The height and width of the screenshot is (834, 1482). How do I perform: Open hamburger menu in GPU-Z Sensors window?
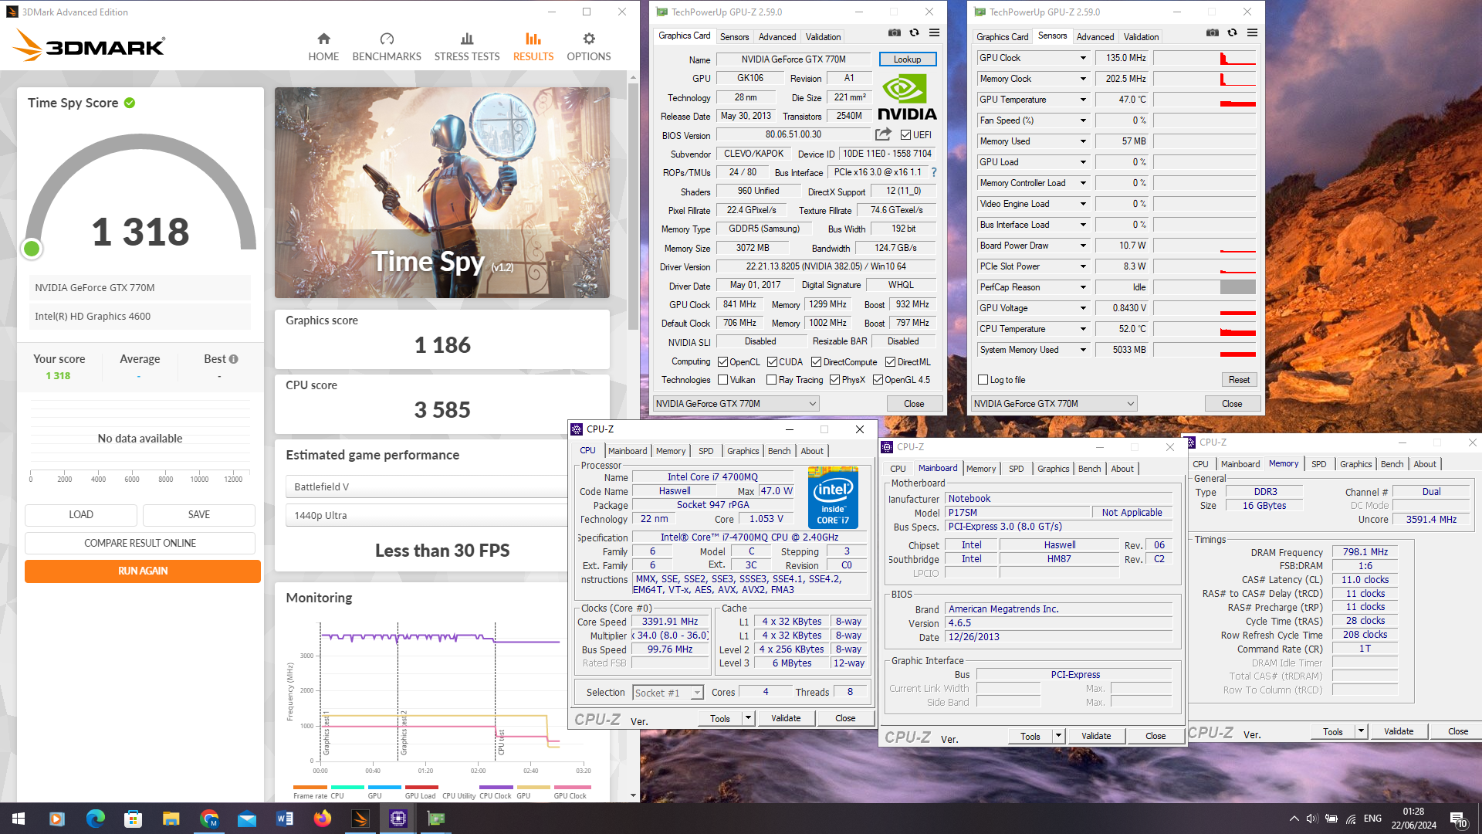pyautogui.click(x=1252, y=32)
